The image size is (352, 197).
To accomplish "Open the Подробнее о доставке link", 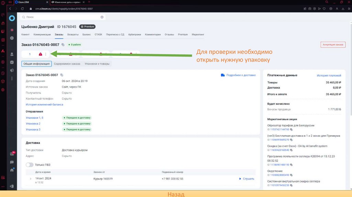I will pyautogui.click(x=238, y=75).
